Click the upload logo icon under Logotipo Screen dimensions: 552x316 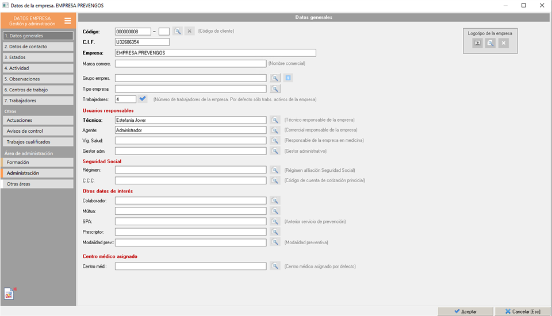click(x=477, y=43)
